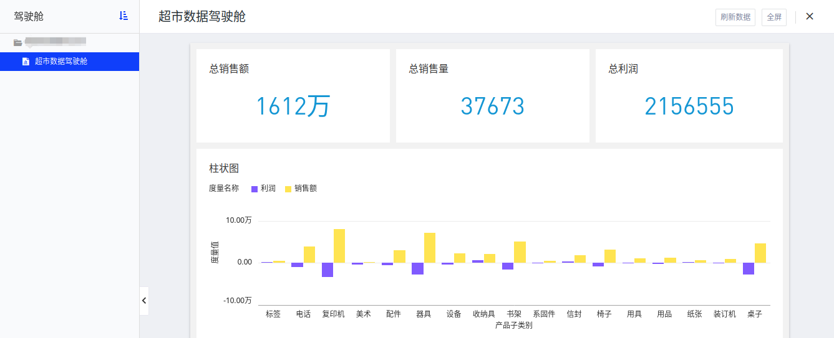
Task: Toggle 销售额 series via legend label
Action: (x=306, y=189)
